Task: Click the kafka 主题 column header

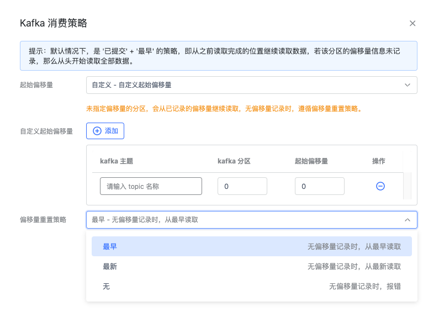Action: click(x=117, y=161)
